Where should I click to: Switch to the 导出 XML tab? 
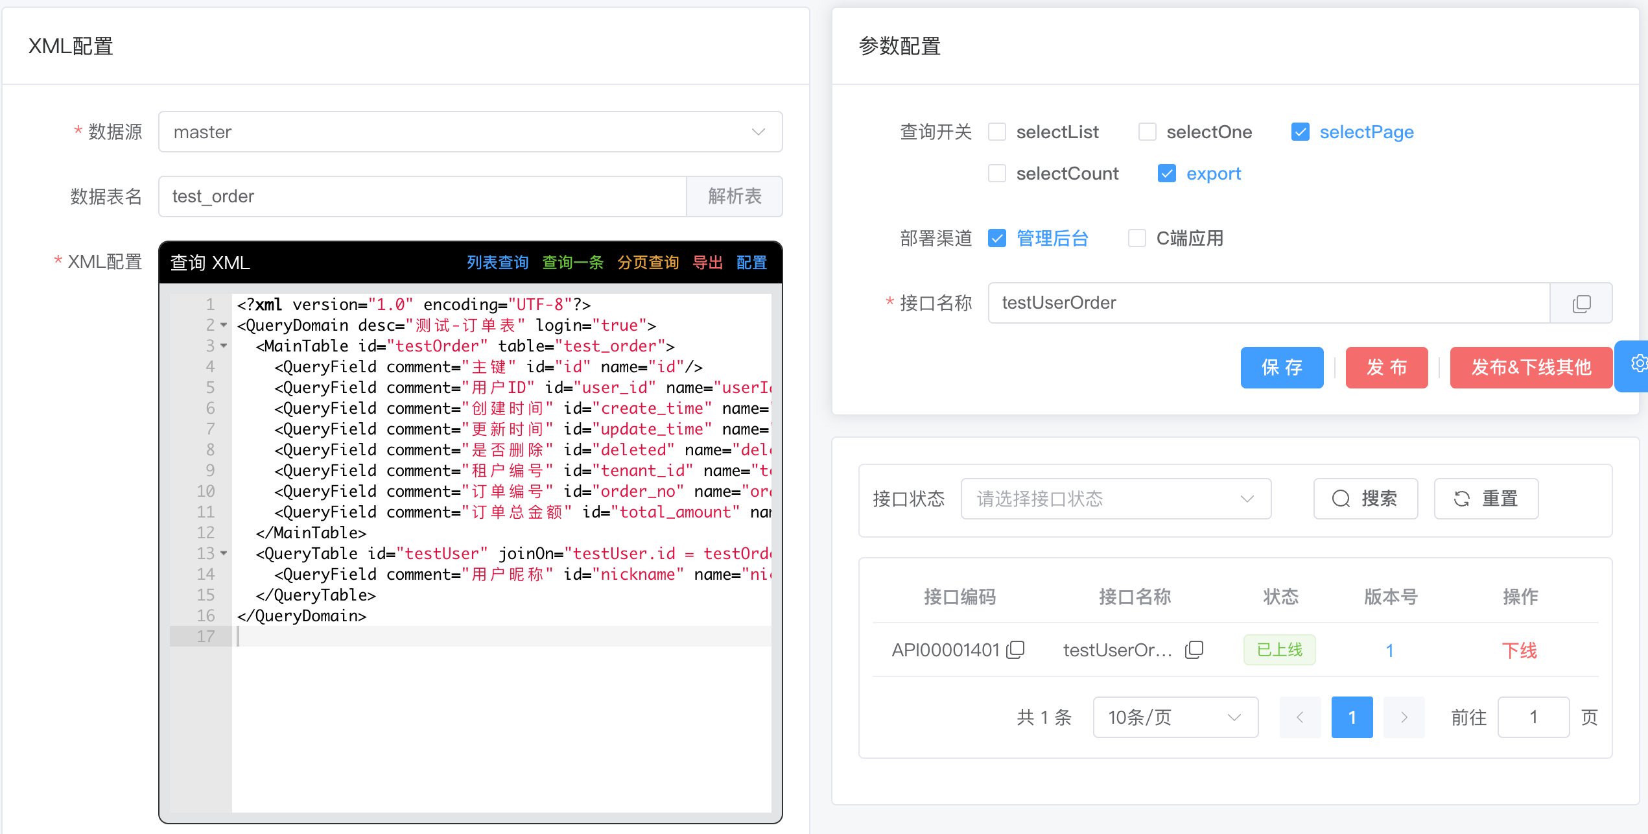click(x=707, y=263)
